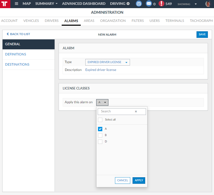Open the messages envelope icon
214x195 pixels.
click(x=149, y=4)
